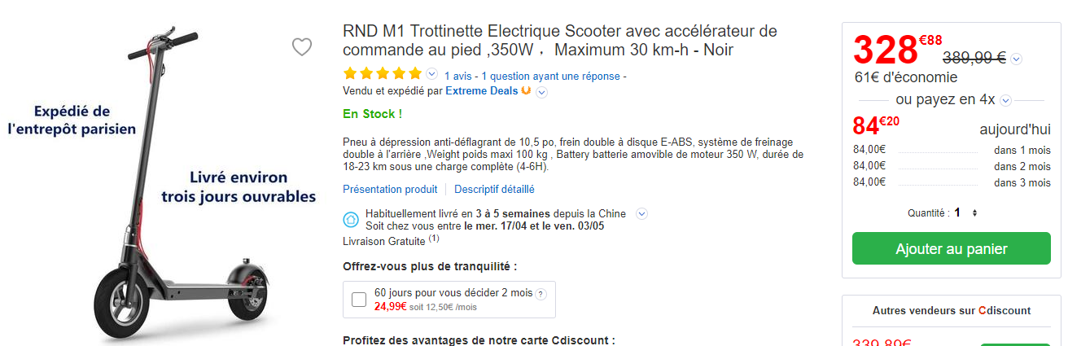Screen dimensions: 1068x346
Task: Expand the payez en 4x details
Action: (x=1005, y=100)
